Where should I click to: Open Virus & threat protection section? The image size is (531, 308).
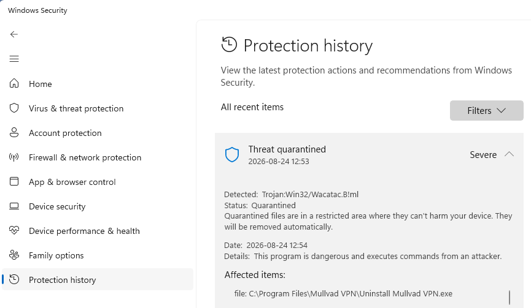pos(98,108)
